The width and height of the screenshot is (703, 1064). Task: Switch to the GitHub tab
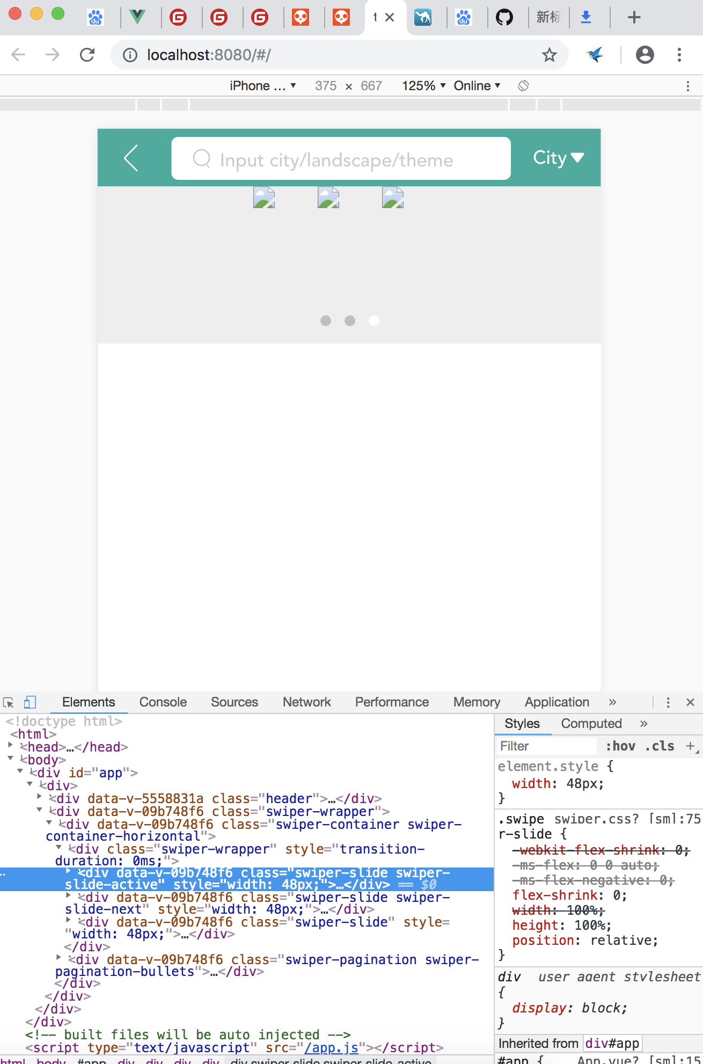504,17
